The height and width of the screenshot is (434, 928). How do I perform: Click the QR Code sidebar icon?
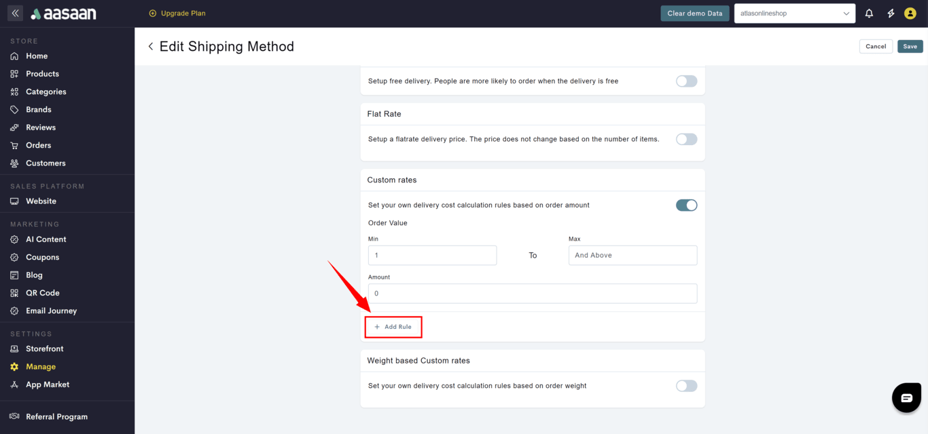tap(14, 293)
